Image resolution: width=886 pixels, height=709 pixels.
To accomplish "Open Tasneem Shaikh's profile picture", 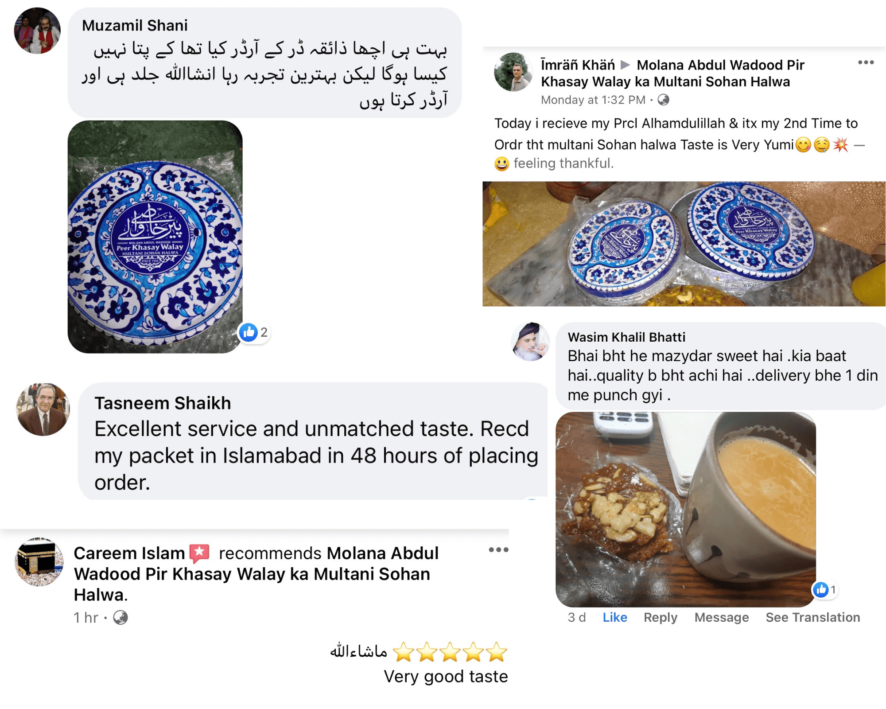I will [x=43, y=409].
